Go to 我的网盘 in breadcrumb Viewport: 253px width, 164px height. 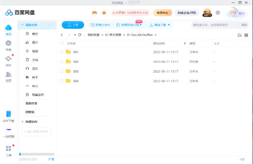[x=93, y=35]
